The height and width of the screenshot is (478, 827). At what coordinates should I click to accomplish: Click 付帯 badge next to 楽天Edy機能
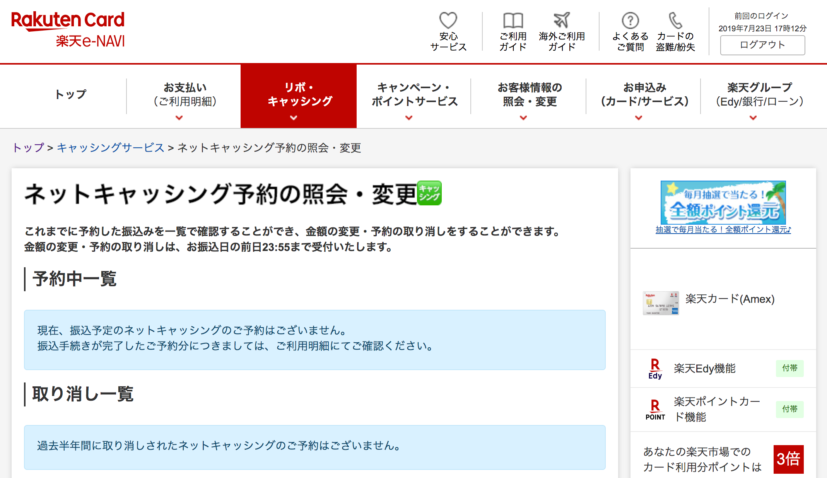[x=789, y=368]
